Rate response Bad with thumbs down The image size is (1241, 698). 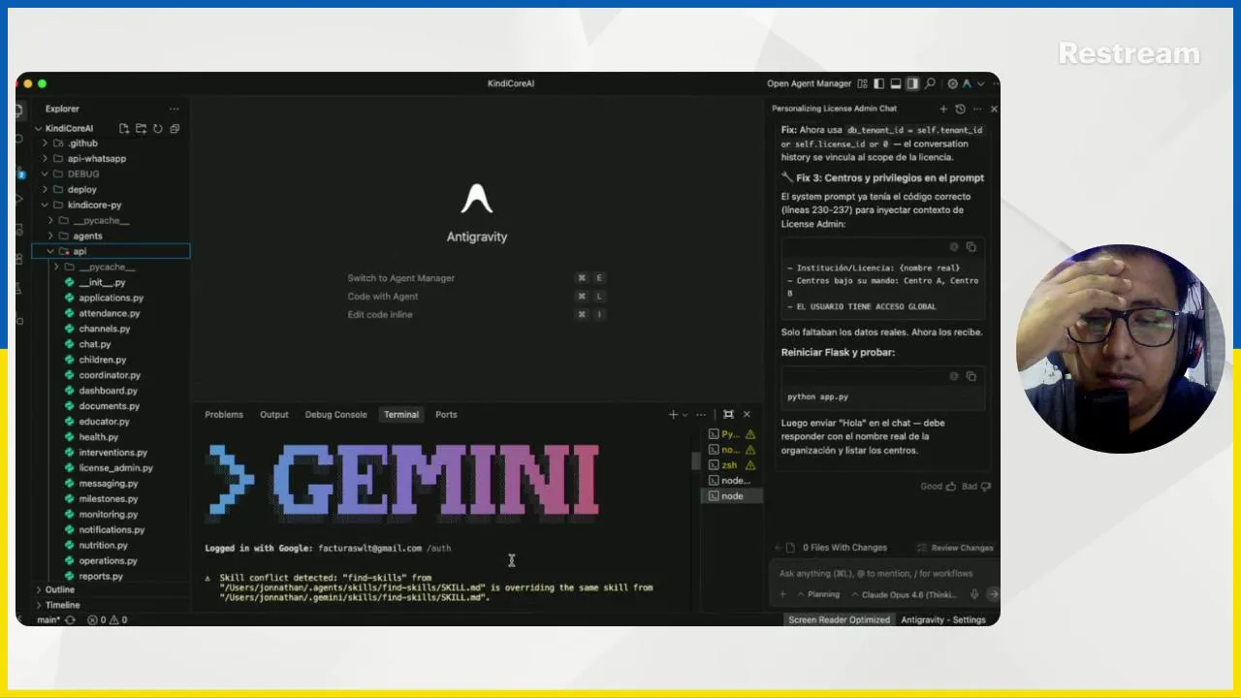coord(976,486)
